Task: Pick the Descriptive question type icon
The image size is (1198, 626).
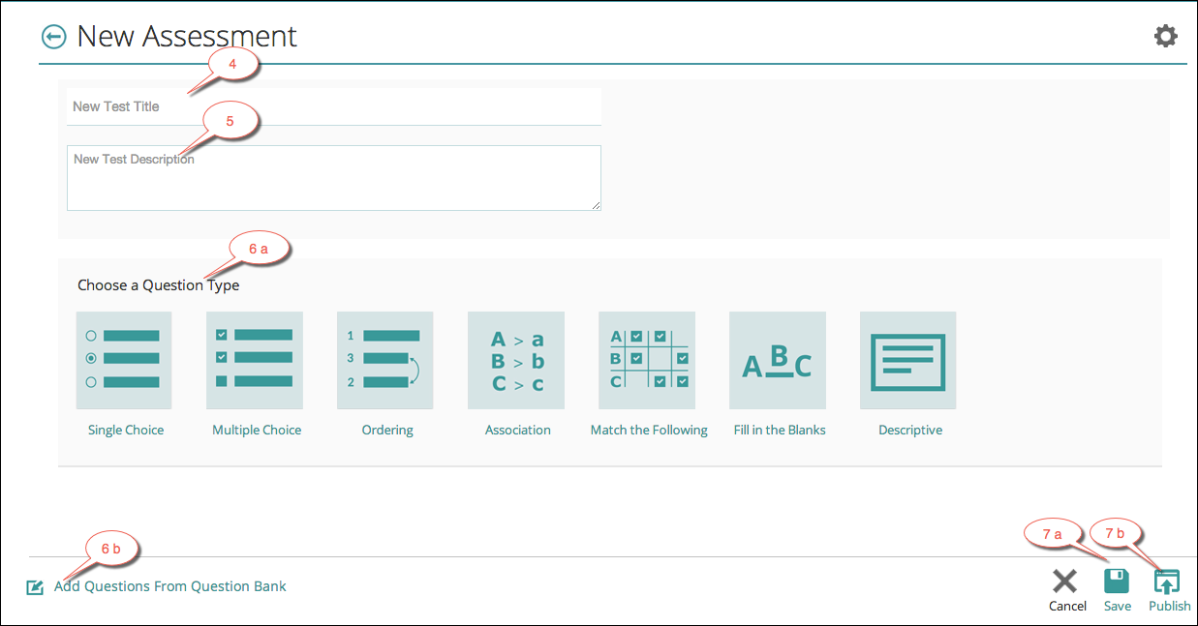Action: coord(908,360)
